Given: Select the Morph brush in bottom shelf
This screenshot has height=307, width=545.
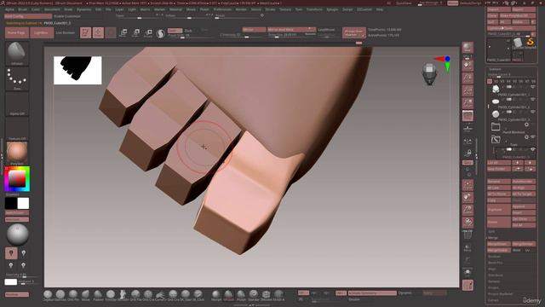Looking at the screenshot, I should point(215,295).
